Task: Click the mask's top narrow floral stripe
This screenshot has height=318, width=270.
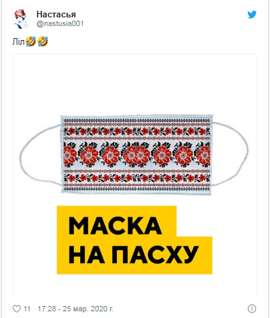Action: [136, 132]
